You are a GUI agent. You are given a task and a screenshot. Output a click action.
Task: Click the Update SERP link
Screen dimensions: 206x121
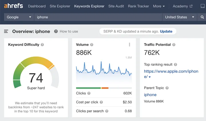(166, 31)
